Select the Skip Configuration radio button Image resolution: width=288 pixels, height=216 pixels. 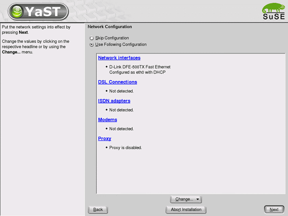92,38
